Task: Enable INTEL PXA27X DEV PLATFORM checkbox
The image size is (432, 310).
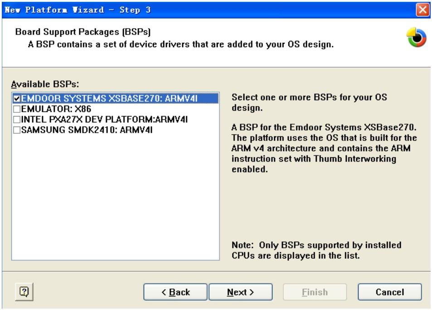Action: [17, 119]
